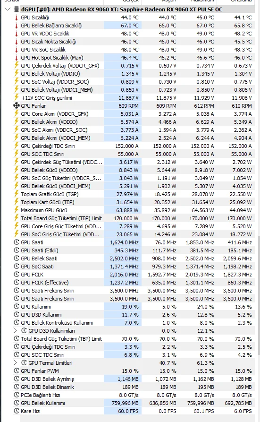
Task: Click the 1,624.0 MHz GPU Saati current value
Action: point(124,242)
